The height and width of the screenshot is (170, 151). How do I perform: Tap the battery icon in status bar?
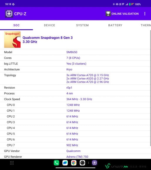(130, 4)
